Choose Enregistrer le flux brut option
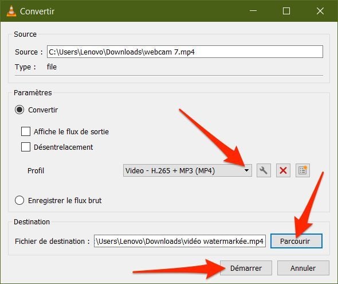Image resolution: width=338 pixels, height=284 pixels. 19,200
